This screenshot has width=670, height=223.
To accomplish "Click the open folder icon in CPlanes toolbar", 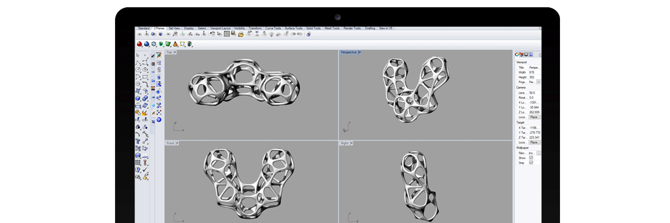I will pyautogui.click(x=240, y=34).
